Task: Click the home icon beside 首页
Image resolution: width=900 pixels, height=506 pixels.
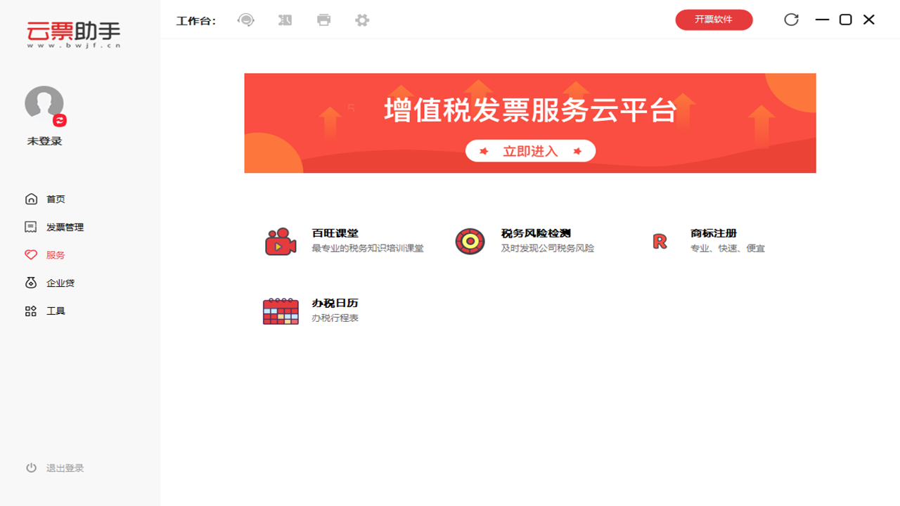Action: [x=31, y=199]
